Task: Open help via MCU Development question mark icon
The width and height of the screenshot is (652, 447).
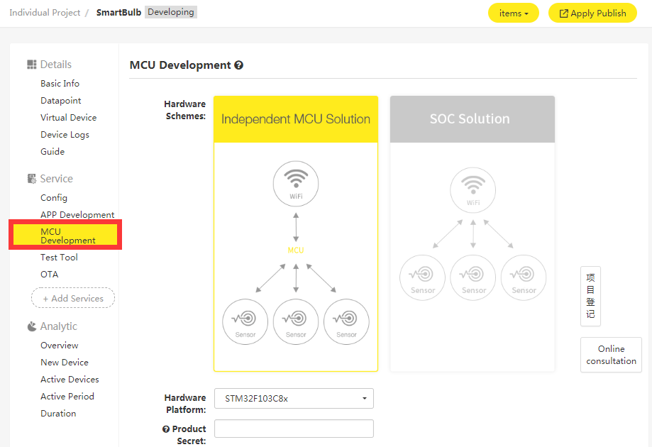Action: (238, 65)
